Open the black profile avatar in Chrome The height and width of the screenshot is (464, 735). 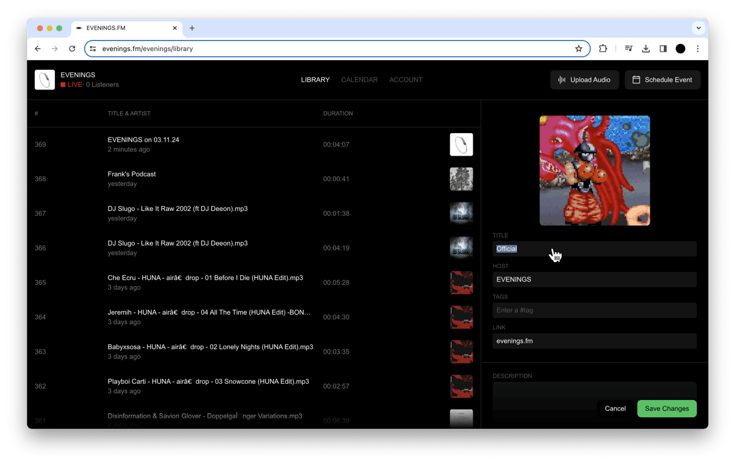point(680,49)
